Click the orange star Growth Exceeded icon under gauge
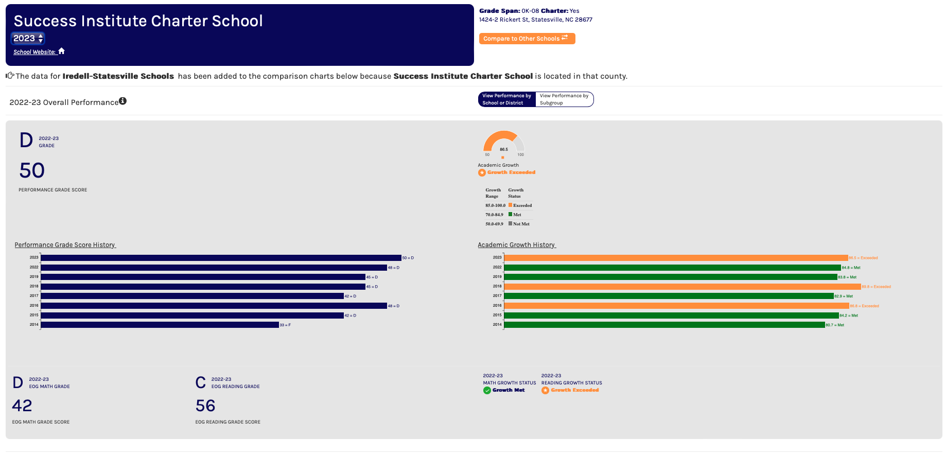Screen dimensions: 945x456 point(482,172)
